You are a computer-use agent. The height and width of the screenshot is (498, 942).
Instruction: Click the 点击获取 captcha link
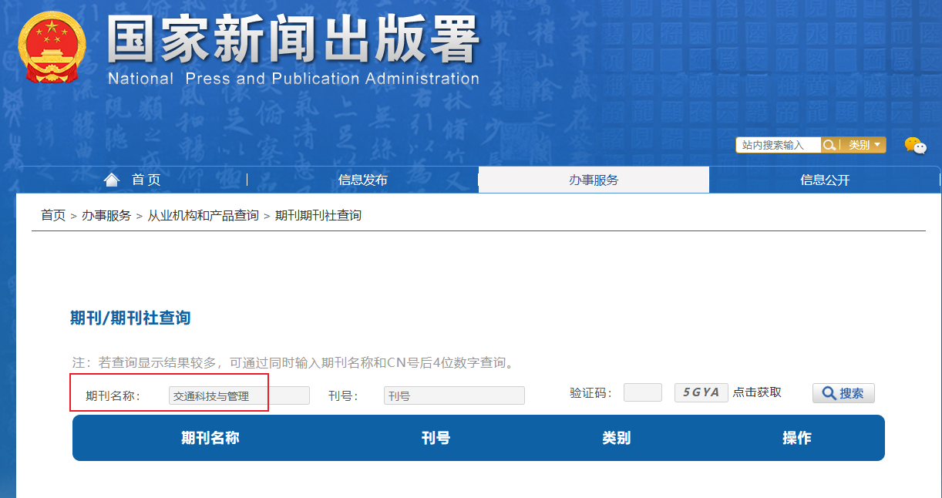(x=757, y=392)
